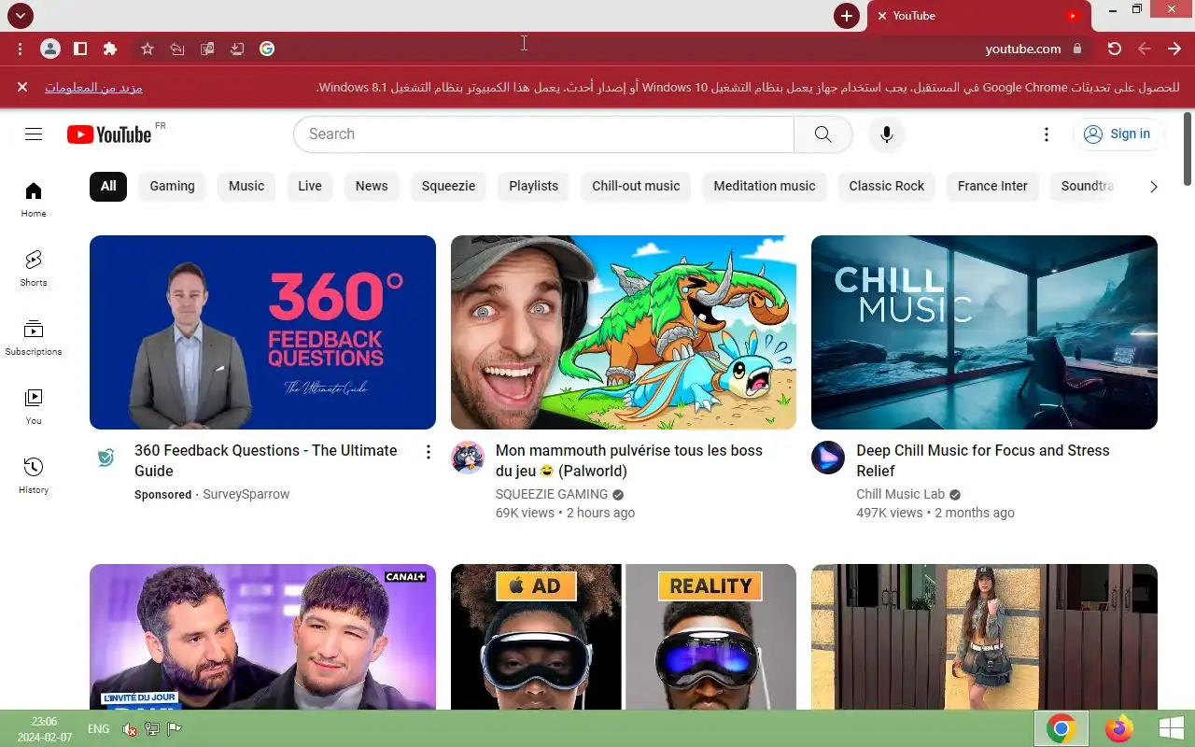The image size is (1195, 747).
Task: Select the Live filter chip
Action: (310, 186)
